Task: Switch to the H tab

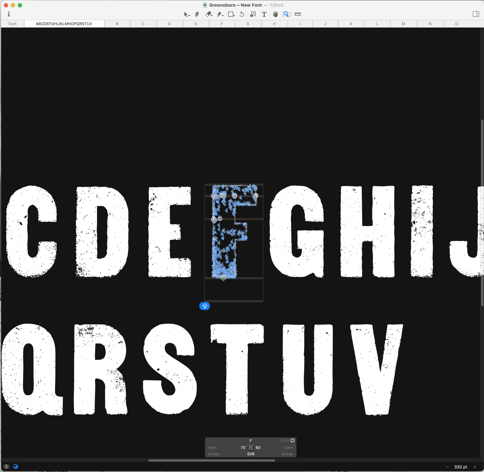Action: click(x=274, y=24)
